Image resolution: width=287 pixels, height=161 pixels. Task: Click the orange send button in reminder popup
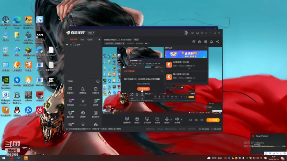[x=143, y=89]
